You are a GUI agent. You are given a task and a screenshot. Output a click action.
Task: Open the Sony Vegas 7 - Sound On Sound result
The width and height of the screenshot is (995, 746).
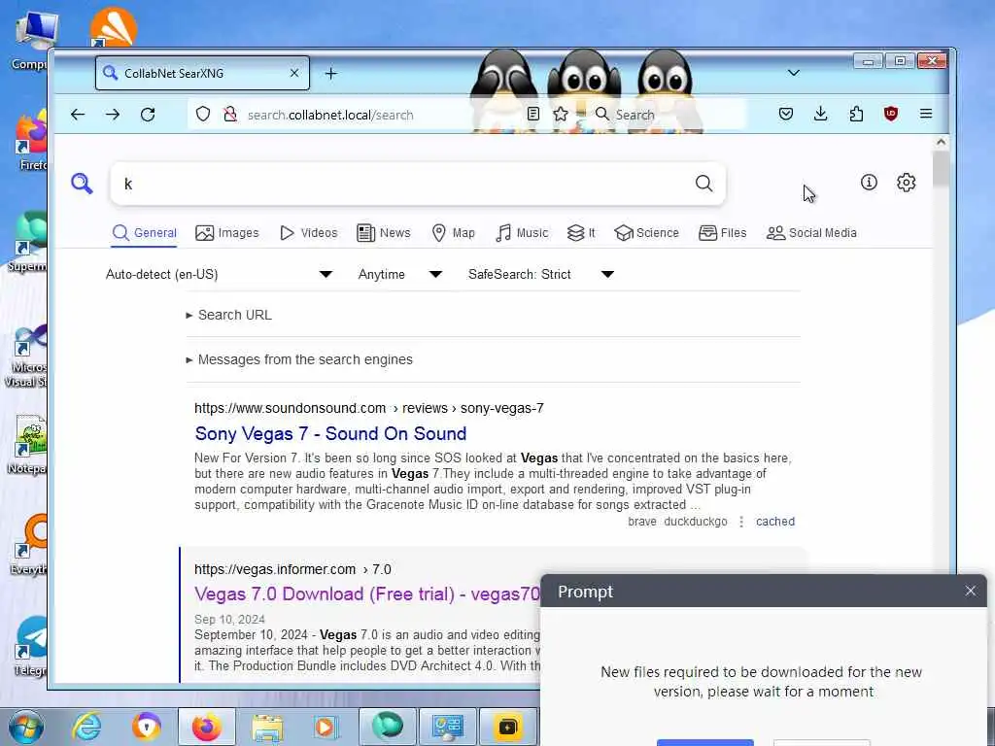330,434
